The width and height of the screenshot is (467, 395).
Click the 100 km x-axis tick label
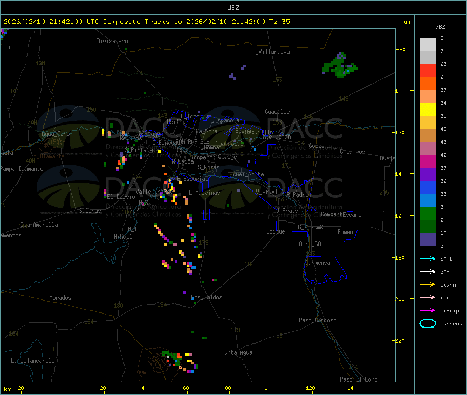269,388
